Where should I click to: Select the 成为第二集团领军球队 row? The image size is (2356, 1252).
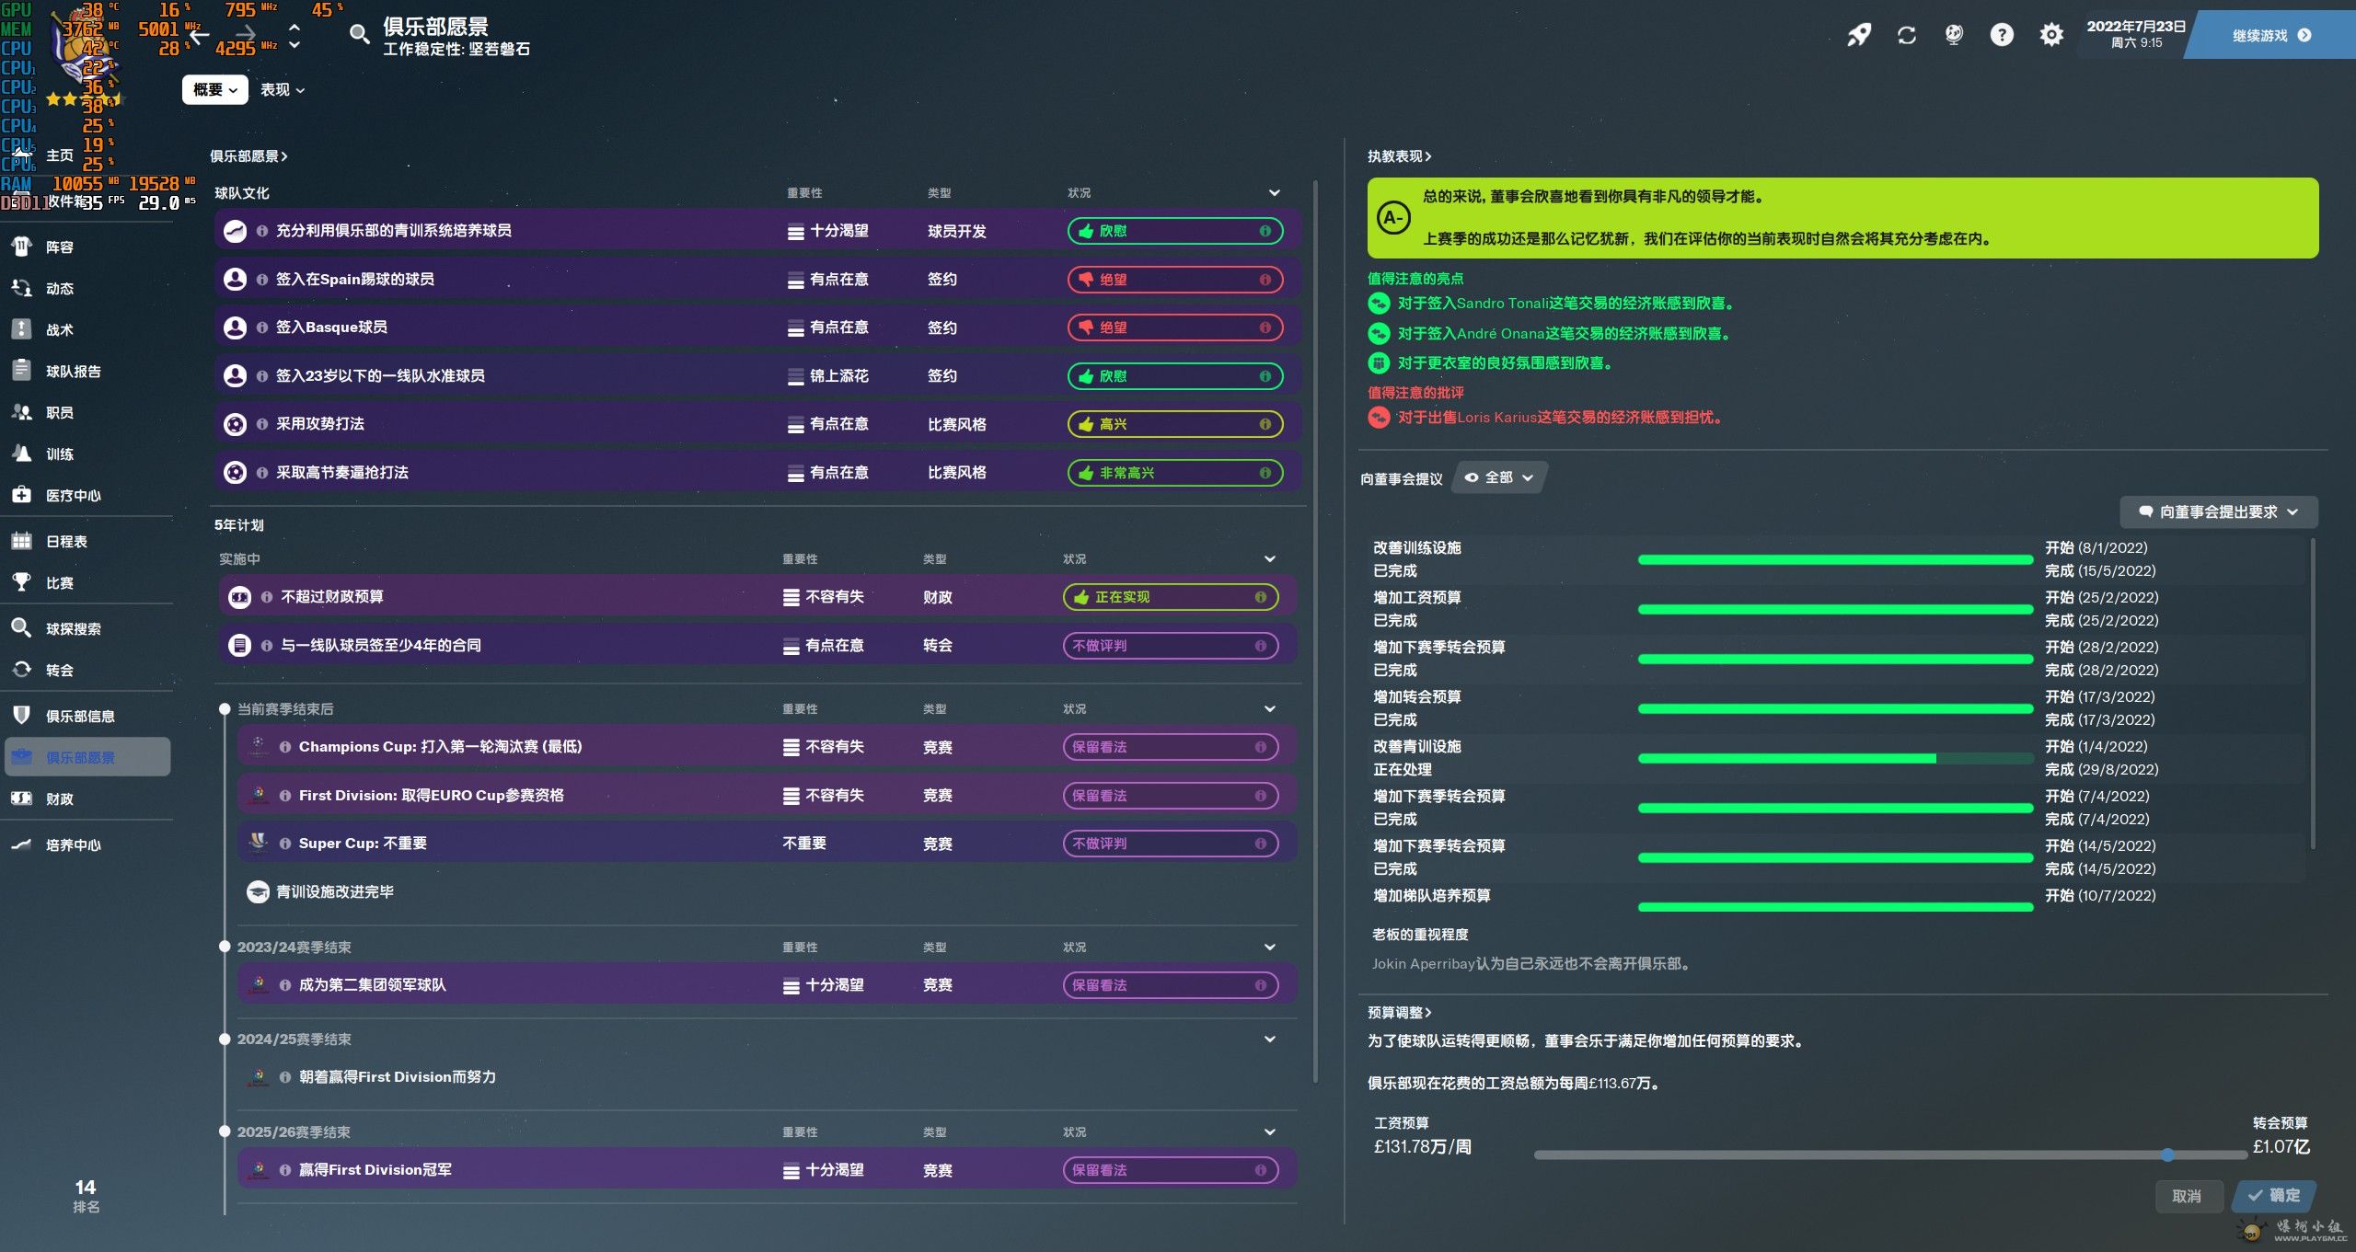coord(768,985)
